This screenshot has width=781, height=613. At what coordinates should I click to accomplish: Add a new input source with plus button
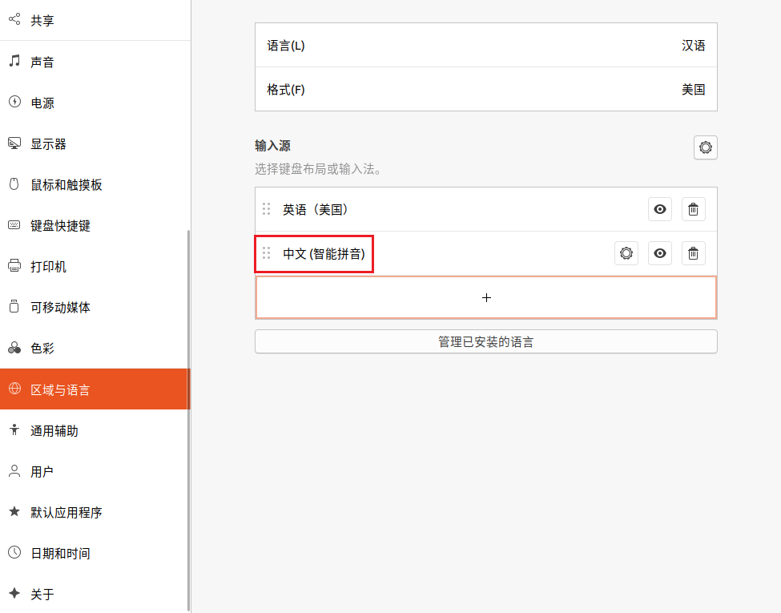pos(485,297)
